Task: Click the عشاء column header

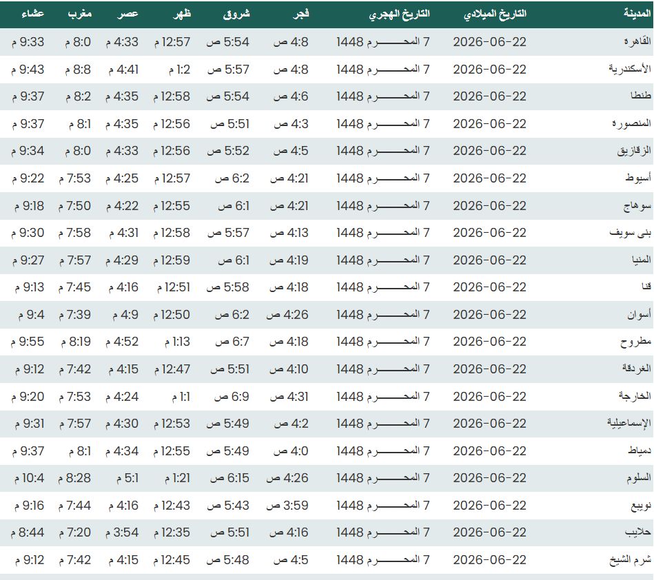Action: [x=32, y=14]
